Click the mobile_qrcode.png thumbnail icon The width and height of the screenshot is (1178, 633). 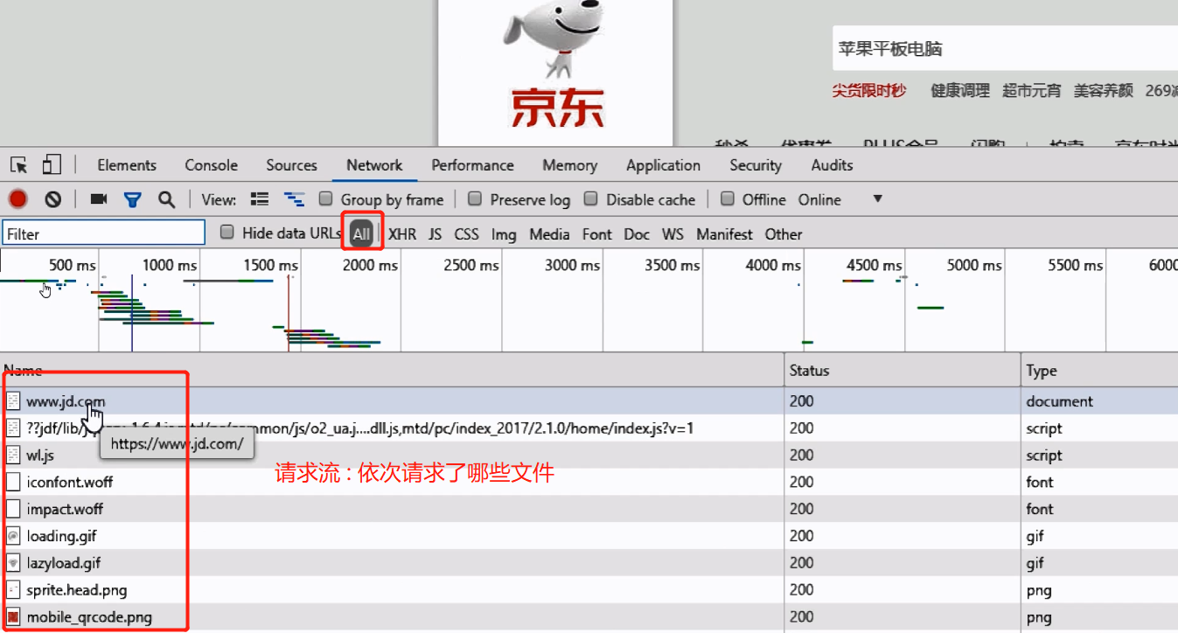coord(13,617)
